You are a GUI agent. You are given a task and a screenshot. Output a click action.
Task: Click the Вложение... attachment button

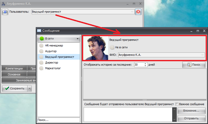(192, 111)
